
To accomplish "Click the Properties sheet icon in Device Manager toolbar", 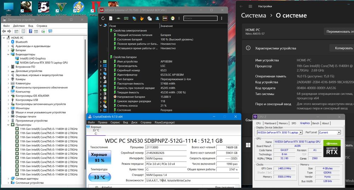I will pos(23,31).
